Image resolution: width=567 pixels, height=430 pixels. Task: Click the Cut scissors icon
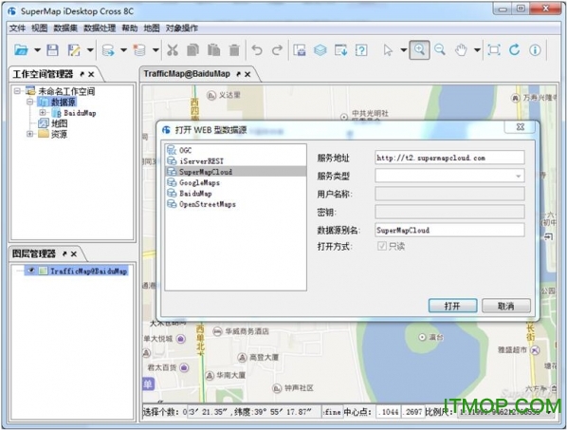[173, 50]
